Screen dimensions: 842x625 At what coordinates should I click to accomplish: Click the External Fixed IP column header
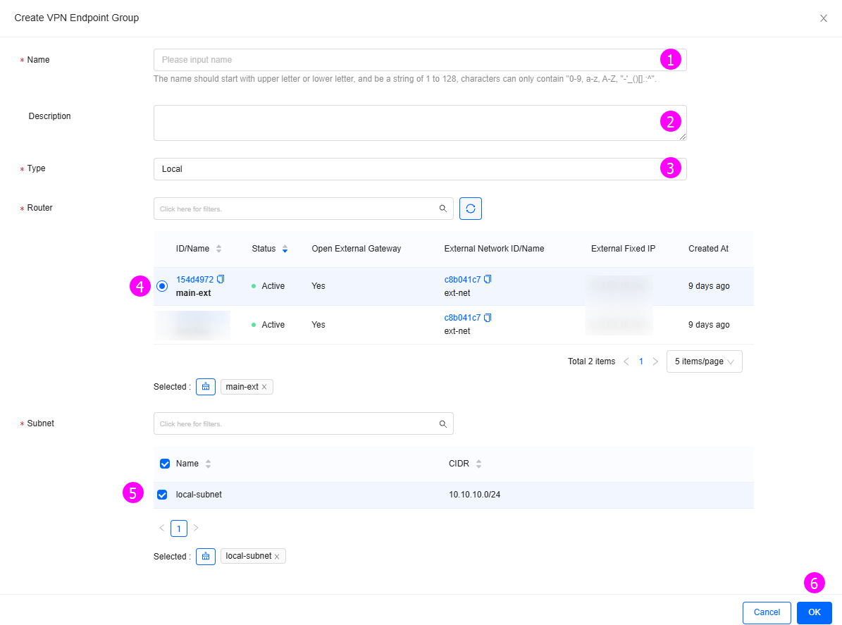pos(623,249)
